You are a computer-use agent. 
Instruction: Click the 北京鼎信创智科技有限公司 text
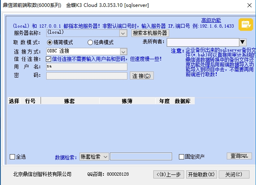click(42, 174)
